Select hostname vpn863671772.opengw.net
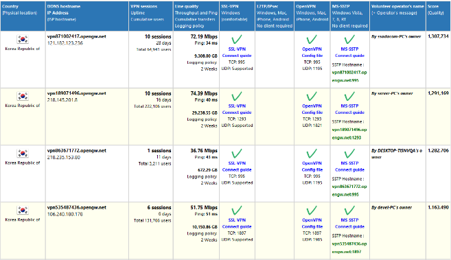This screenshot has height=260, width=451. (76, 150)
